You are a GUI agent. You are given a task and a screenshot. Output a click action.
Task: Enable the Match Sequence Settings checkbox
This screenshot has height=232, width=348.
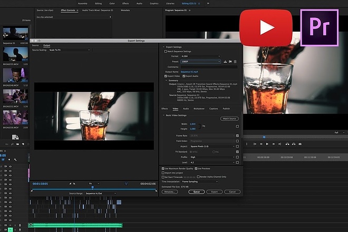click(166, 51)
